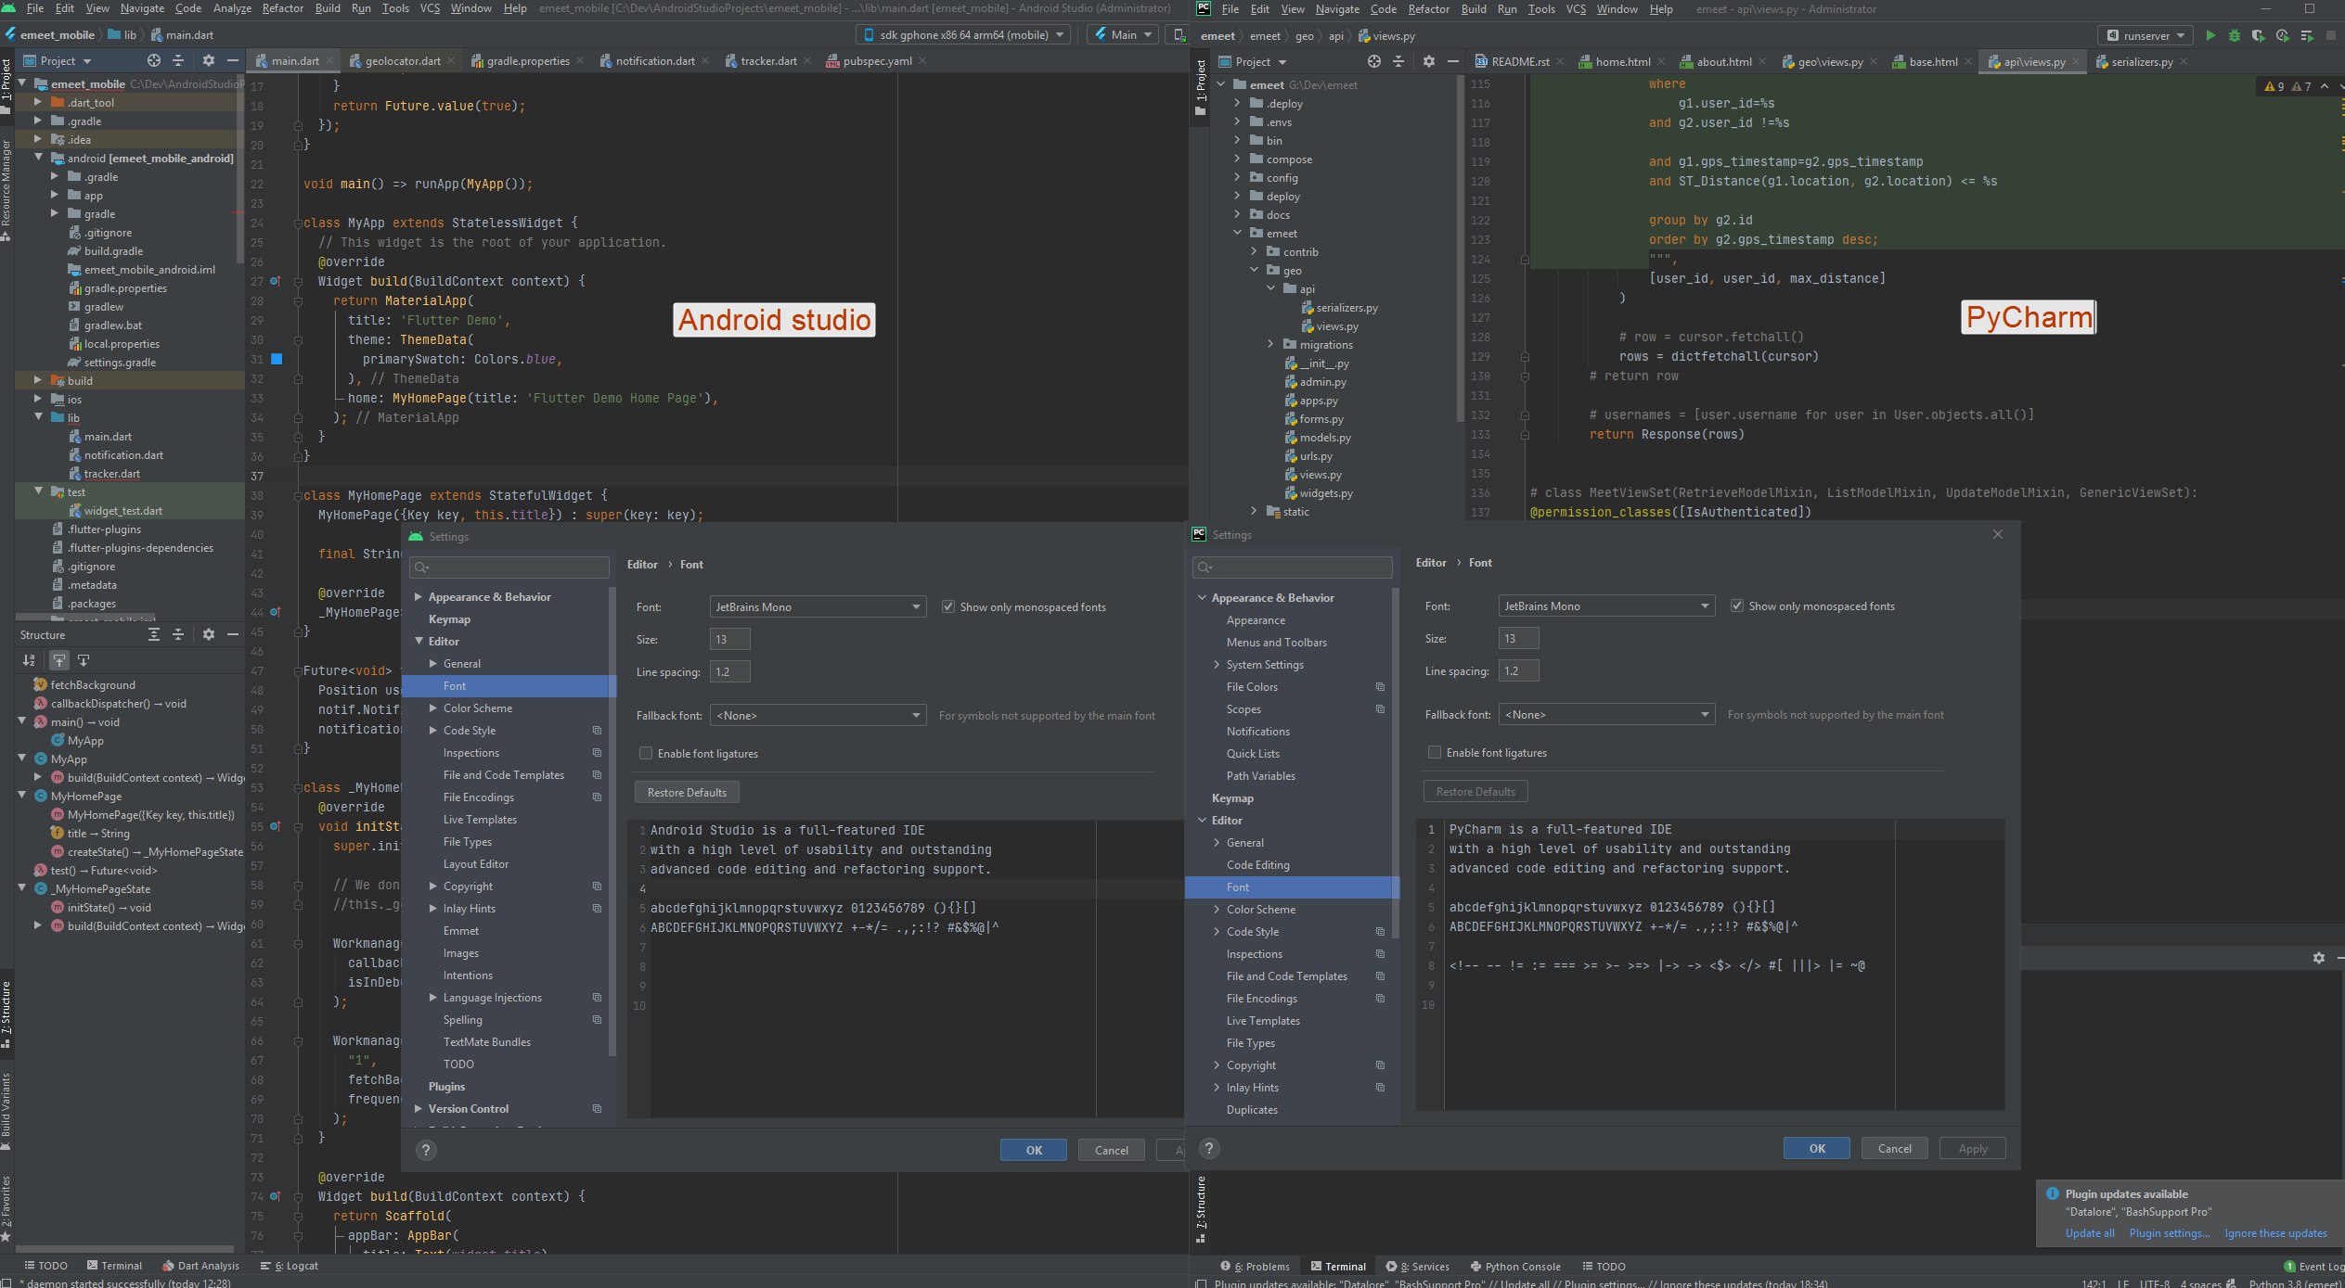The image size is (2345, 1288).
Task: Go to previous highlighted warning in PyCharm editor
Action: point(2325,86)
